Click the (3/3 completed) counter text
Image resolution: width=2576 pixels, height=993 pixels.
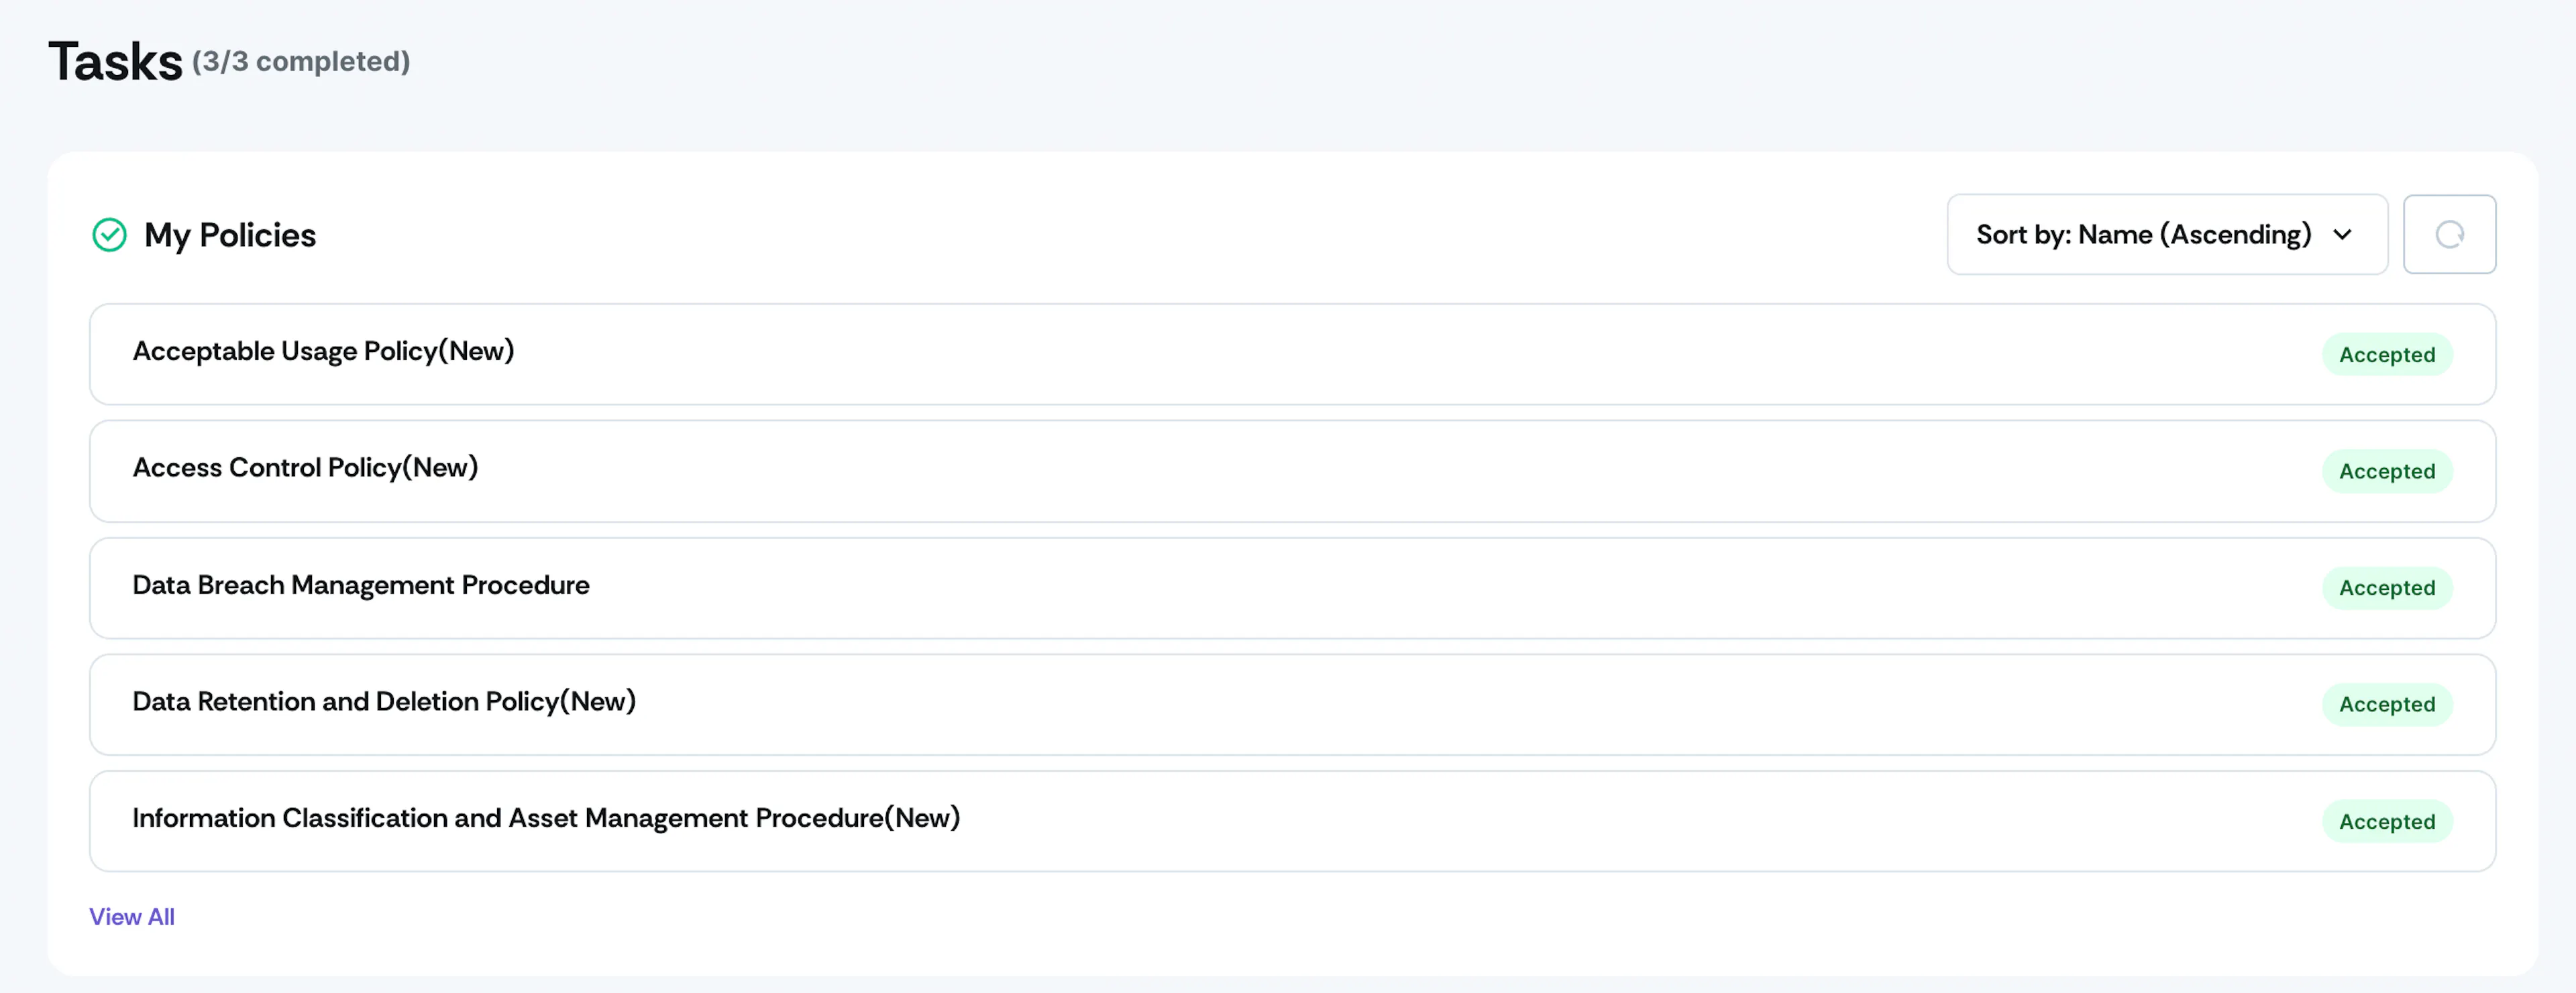coord(301,62)
